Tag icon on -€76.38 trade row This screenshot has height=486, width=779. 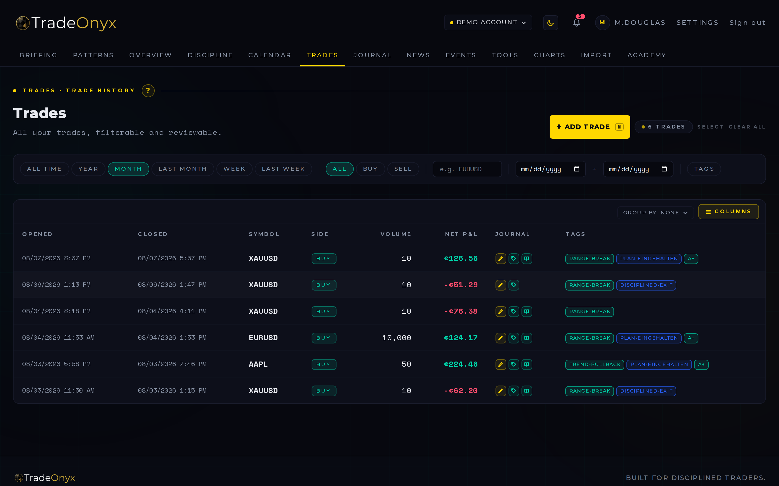[514, 312]
